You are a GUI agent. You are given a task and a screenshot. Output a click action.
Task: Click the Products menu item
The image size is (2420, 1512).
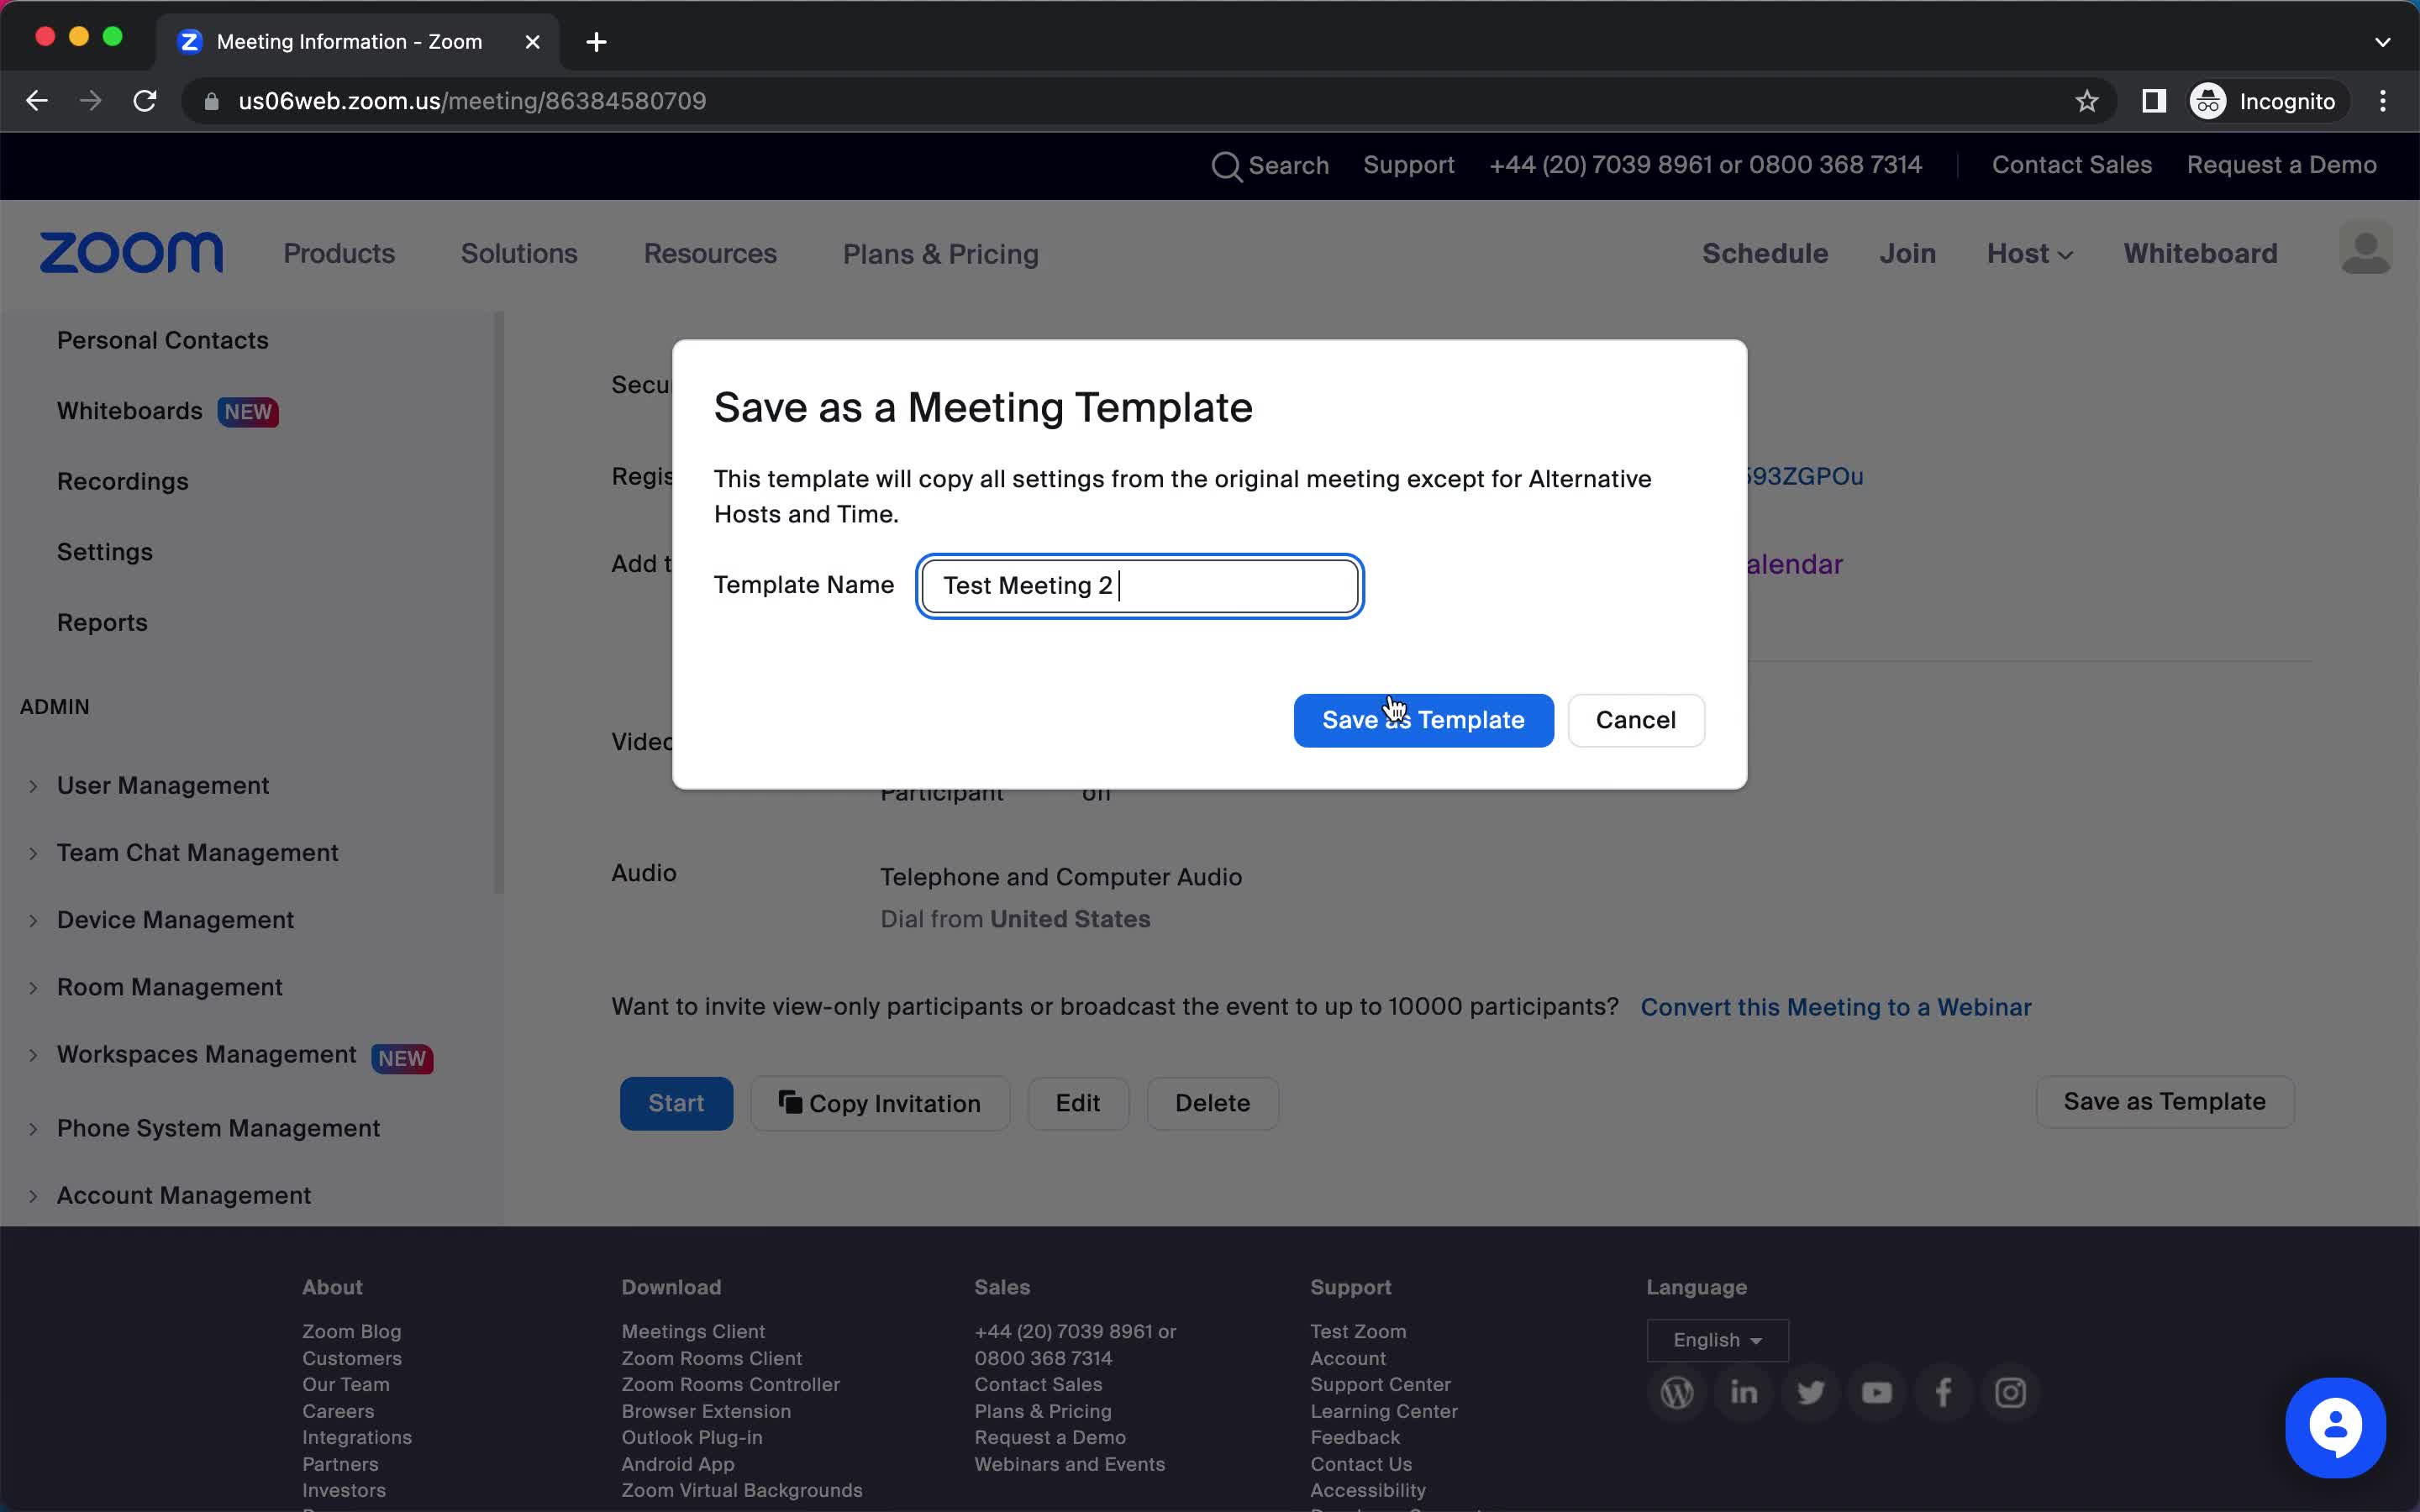pos(338,255)
